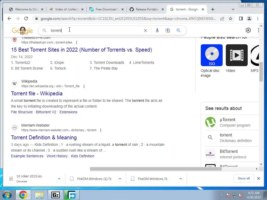This screenshot has width=267, height=200.
Task: Expand options for FireDM.Windows.7z download
Action: 181,179
